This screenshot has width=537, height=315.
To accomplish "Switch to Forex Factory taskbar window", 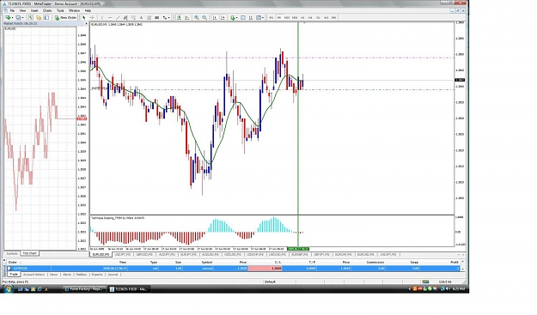I will 84,289.
